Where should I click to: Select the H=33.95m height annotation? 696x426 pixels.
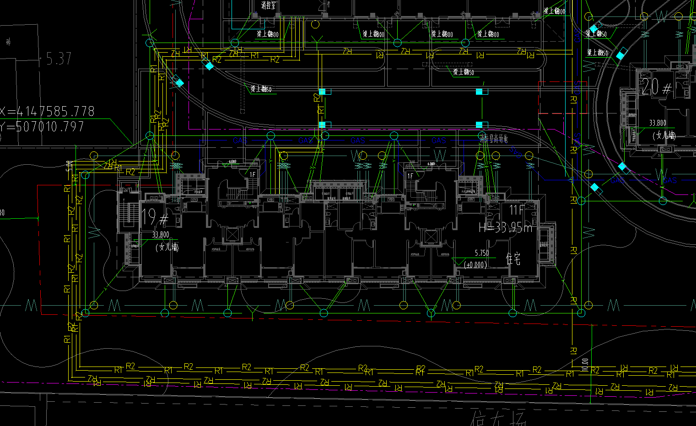pyautogui.click(x=506, y=227)
